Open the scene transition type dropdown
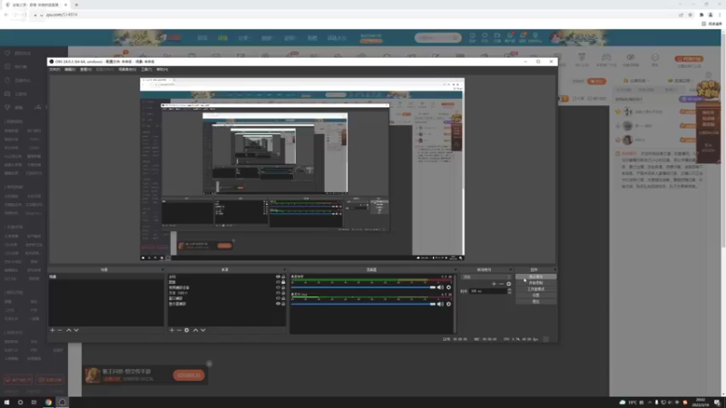This screenshot has height=408, width=726. [x=486, y=277]
